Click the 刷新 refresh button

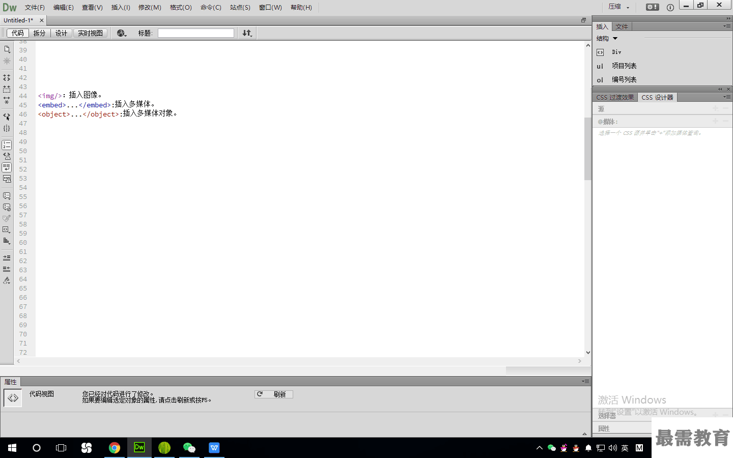274,394
